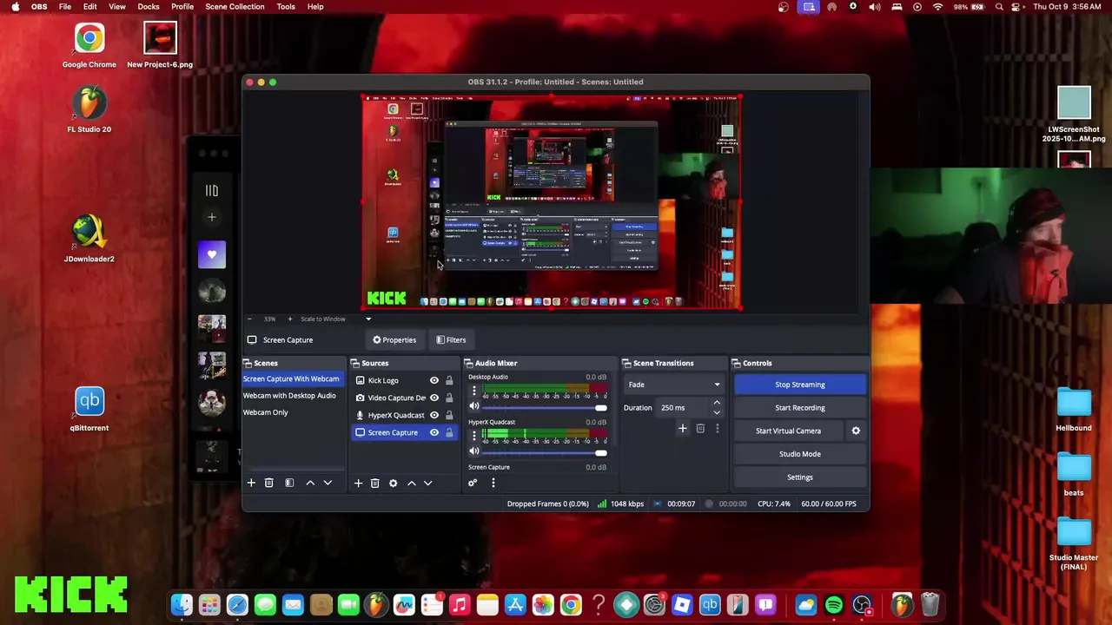This screenshot has width=1112, height=625.
Task: Open scene filters icon in Scenes toolbar
Action: point(289,483)
